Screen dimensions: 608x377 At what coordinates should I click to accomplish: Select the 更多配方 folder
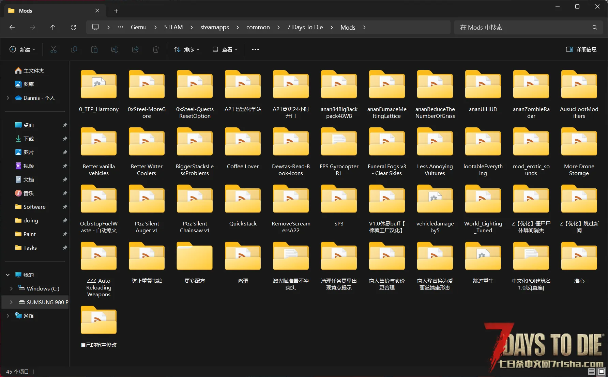[195, 263]
